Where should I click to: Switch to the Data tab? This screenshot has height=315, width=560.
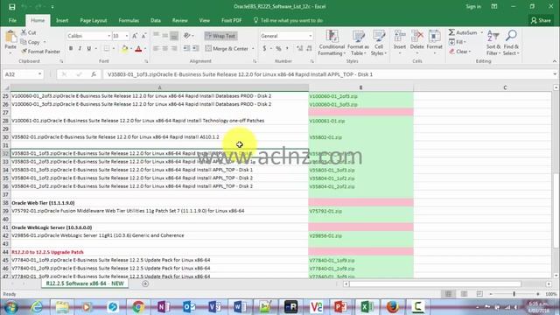(x=156, y=20)
